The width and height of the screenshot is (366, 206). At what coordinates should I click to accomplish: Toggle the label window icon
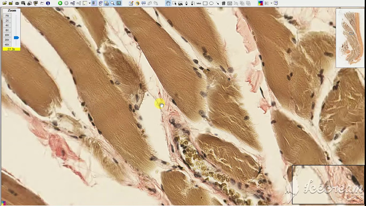[x=119, y=3]
